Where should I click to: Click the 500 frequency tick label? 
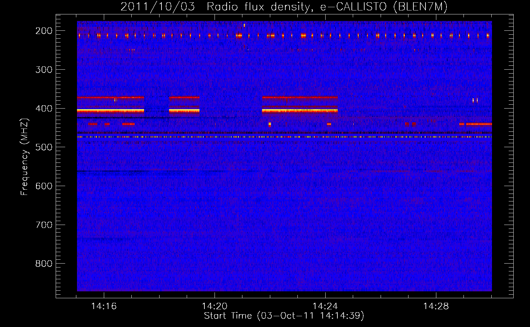44,147
